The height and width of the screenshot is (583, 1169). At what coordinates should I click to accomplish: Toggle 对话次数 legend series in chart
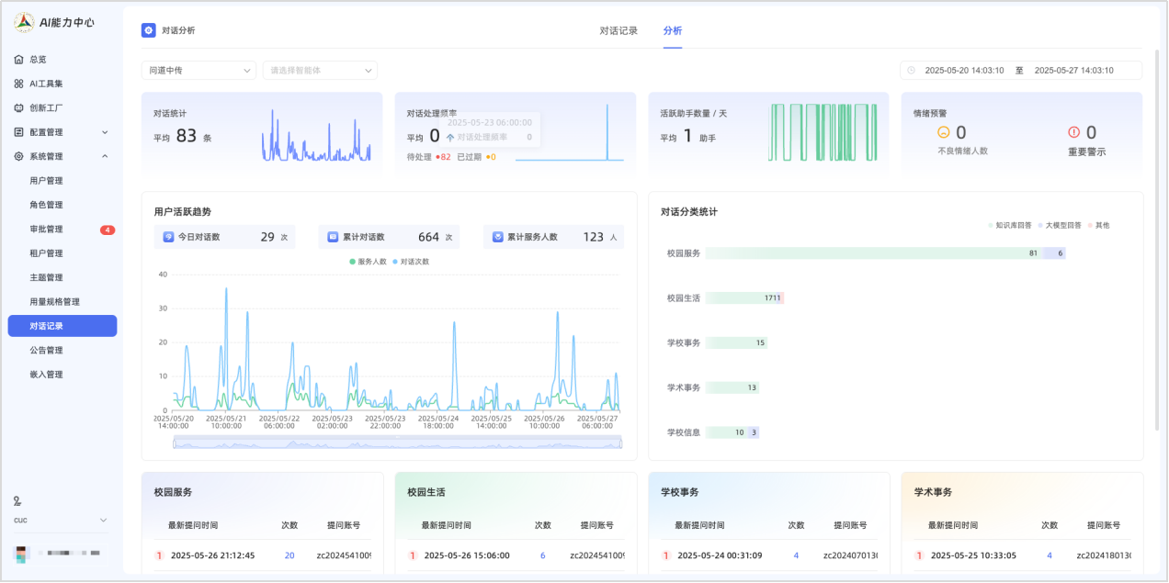[411, 262]
